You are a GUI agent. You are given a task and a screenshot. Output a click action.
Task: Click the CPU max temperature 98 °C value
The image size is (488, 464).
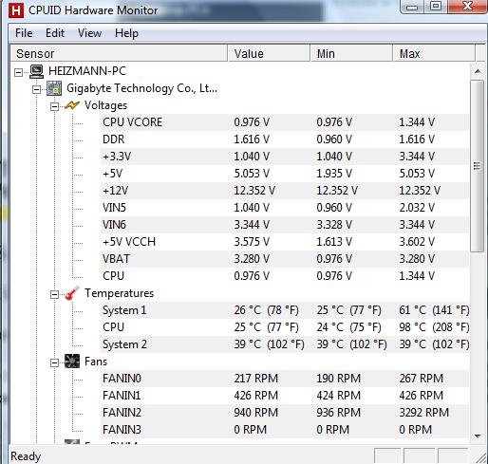click(x=434, y=327)
